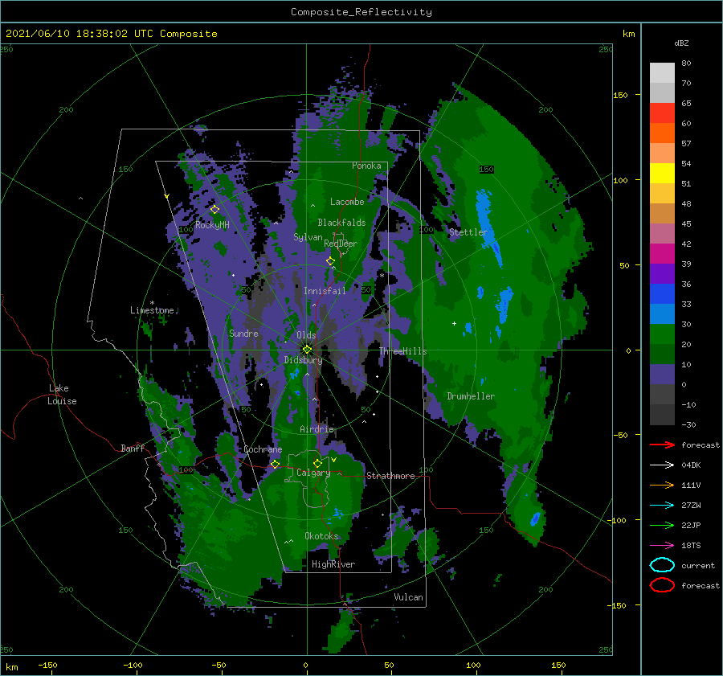Pick the red 60–65 dBZ color swatch
Viewport: 723px width, 676px height.
[662, 113]
